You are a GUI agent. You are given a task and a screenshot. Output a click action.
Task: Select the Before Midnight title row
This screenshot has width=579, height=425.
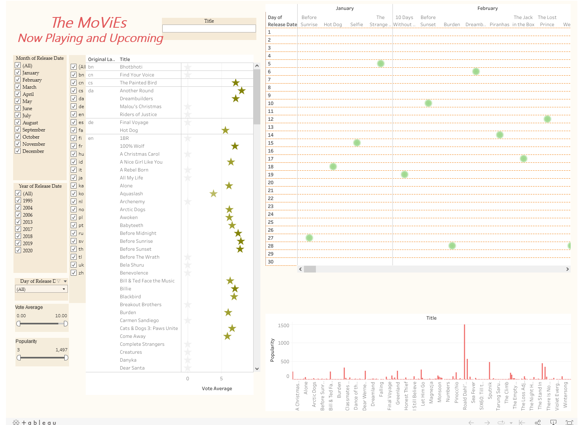coord(138,233)
